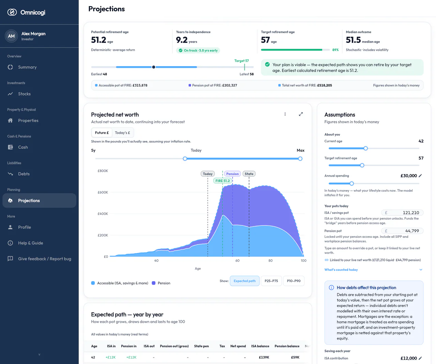Click the retirement age timeline dot
Viewport: 436px width, 364px height.
(x=154, y=67)
